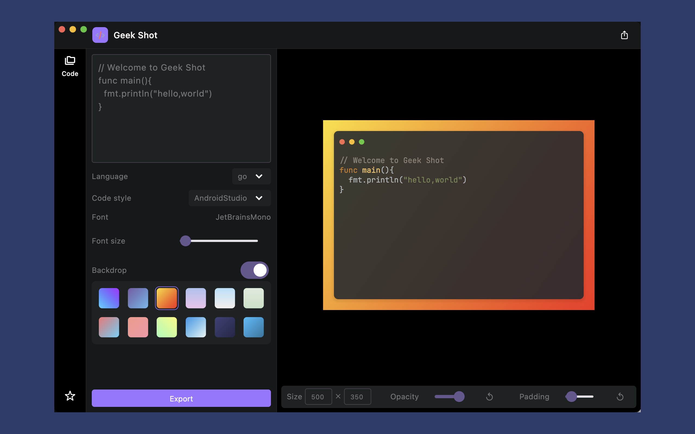Click the code preview image
This screenshot has width=695, height=434.
[x=459, y=215]
